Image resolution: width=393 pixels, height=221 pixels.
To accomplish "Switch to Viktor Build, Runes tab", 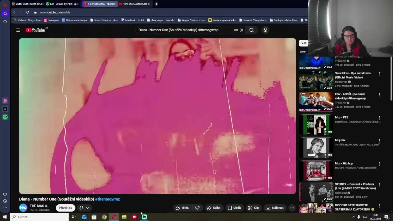I will click(28, 4).
